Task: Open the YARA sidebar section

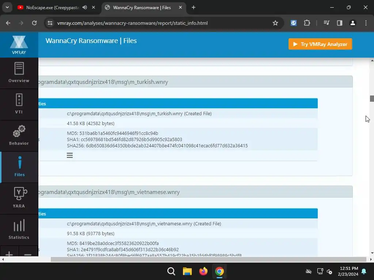Action: click(x=19, y=198)
